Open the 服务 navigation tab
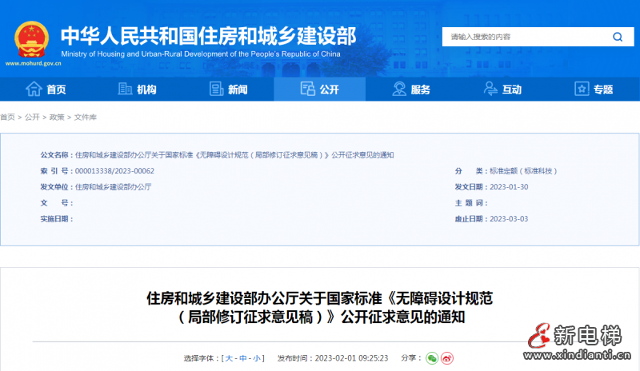Screen dimensions: 640x371 coord(411,89)
